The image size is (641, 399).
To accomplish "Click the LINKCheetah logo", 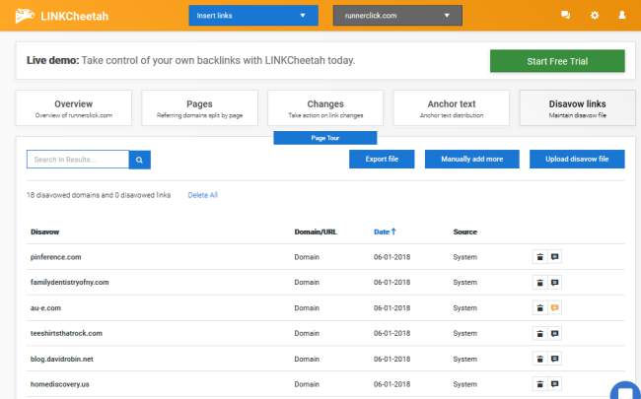I will pos(62,16).
